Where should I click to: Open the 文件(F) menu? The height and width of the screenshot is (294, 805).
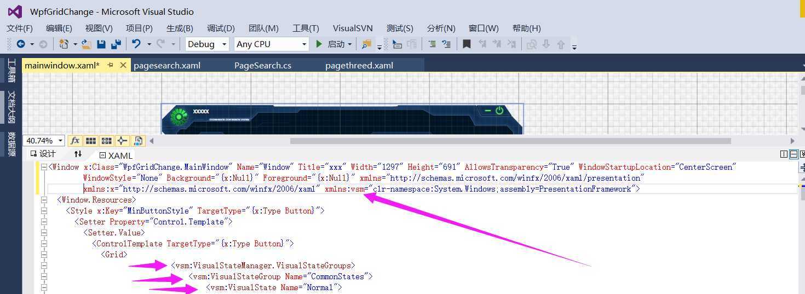tap(20, 28)
